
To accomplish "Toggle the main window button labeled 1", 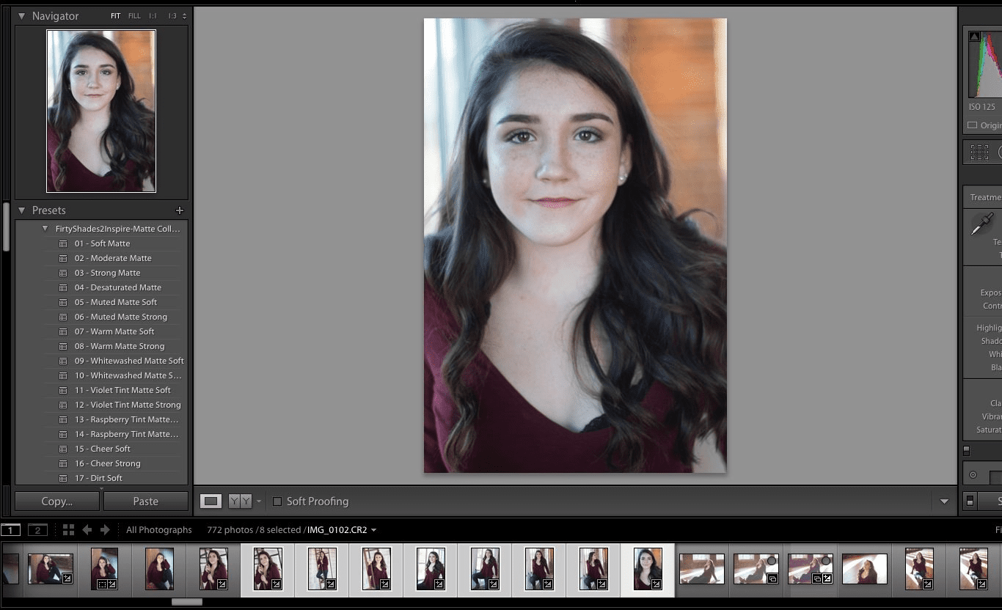I will coord(10,529).
